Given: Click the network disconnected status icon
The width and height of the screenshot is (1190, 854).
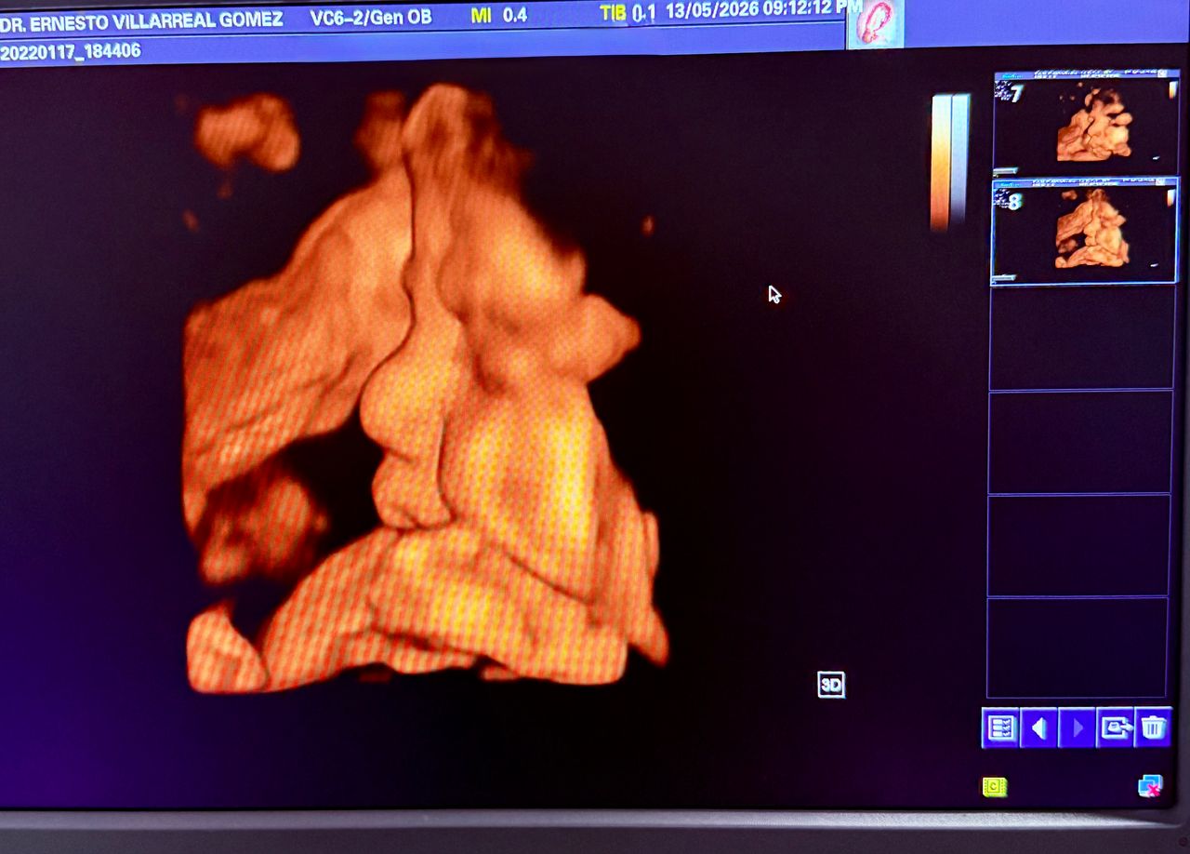Looking at the screenshot, I should (x=1150, y=787).
